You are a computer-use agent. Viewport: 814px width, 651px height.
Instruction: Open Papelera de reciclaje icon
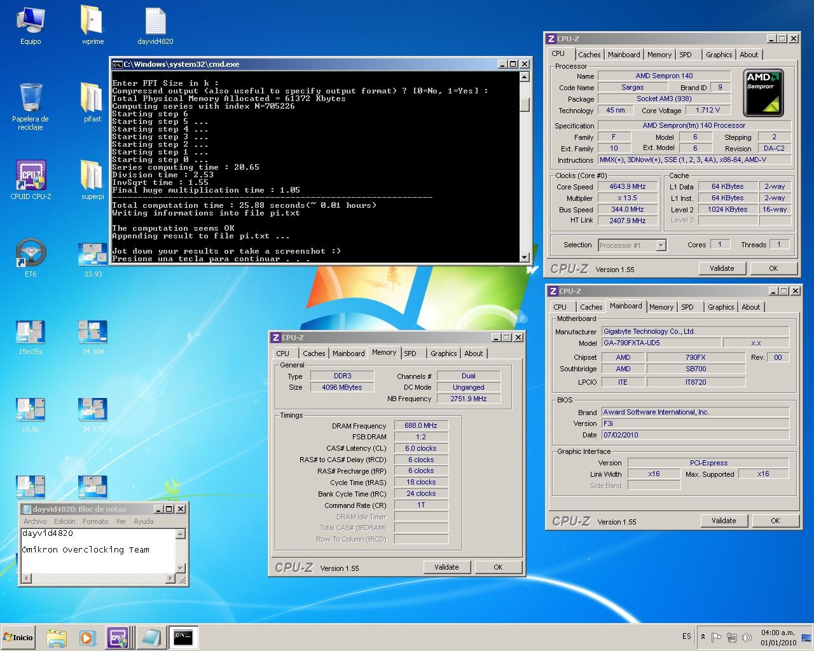click(30, 106)
